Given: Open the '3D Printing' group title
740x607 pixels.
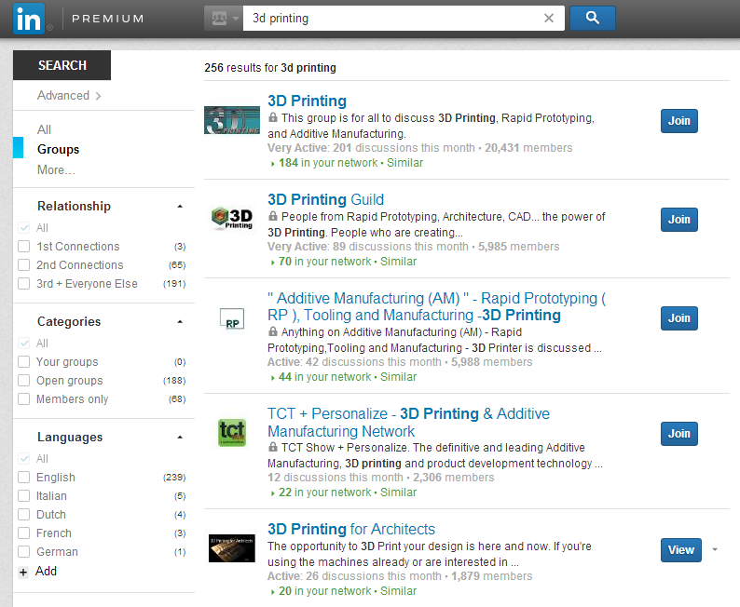Looking at the screenshot, I should coord(307,101).
